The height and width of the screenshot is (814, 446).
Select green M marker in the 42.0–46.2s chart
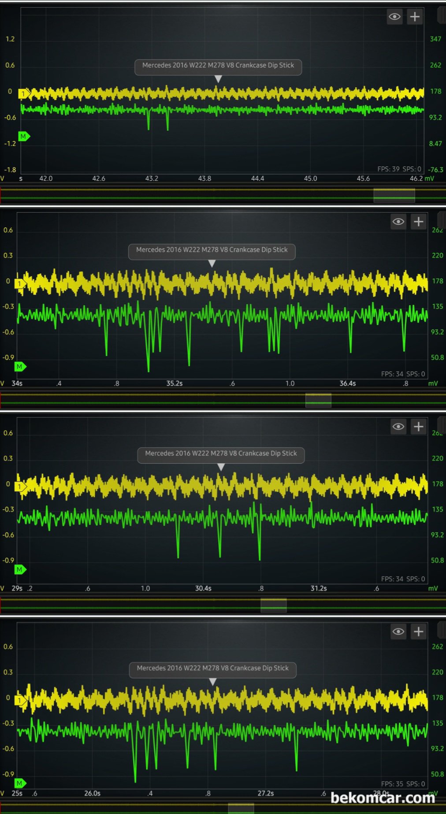(24, 137)
